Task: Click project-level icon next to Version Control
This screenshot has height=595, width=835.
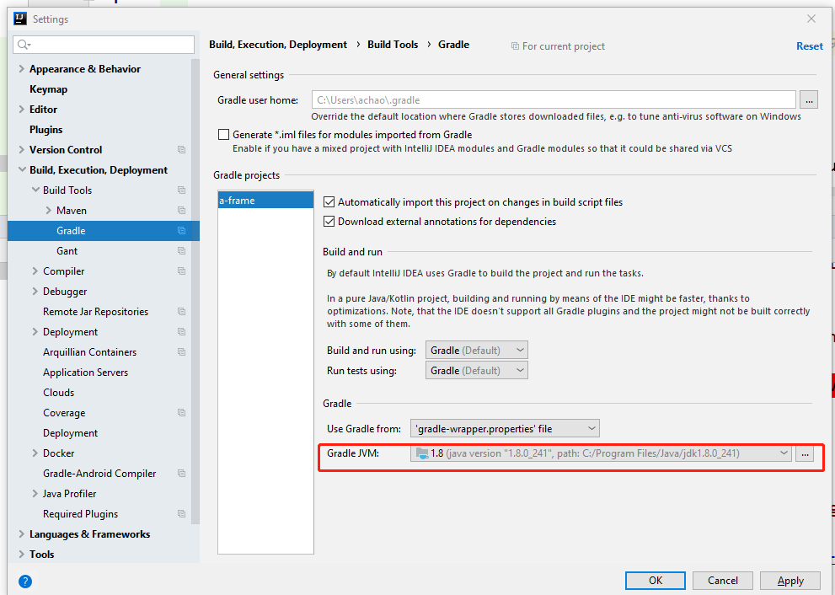Action: pos(182,150)
